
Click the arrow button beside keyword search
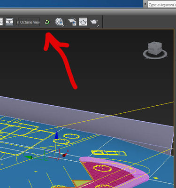pyautogui.click(x=145, y=4)
